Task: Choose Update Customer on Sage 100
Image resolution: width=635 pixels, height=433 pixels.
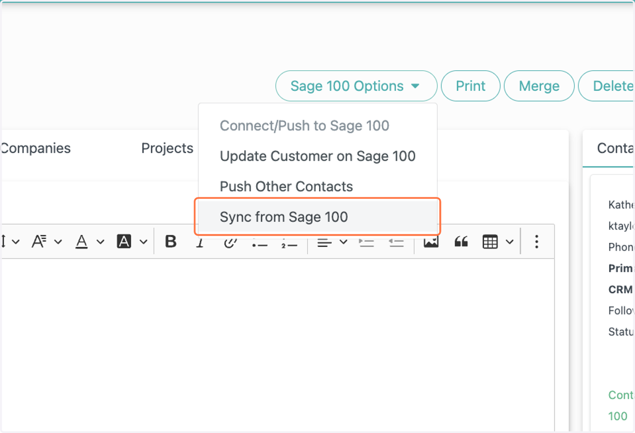Action: tap(317, 156)
